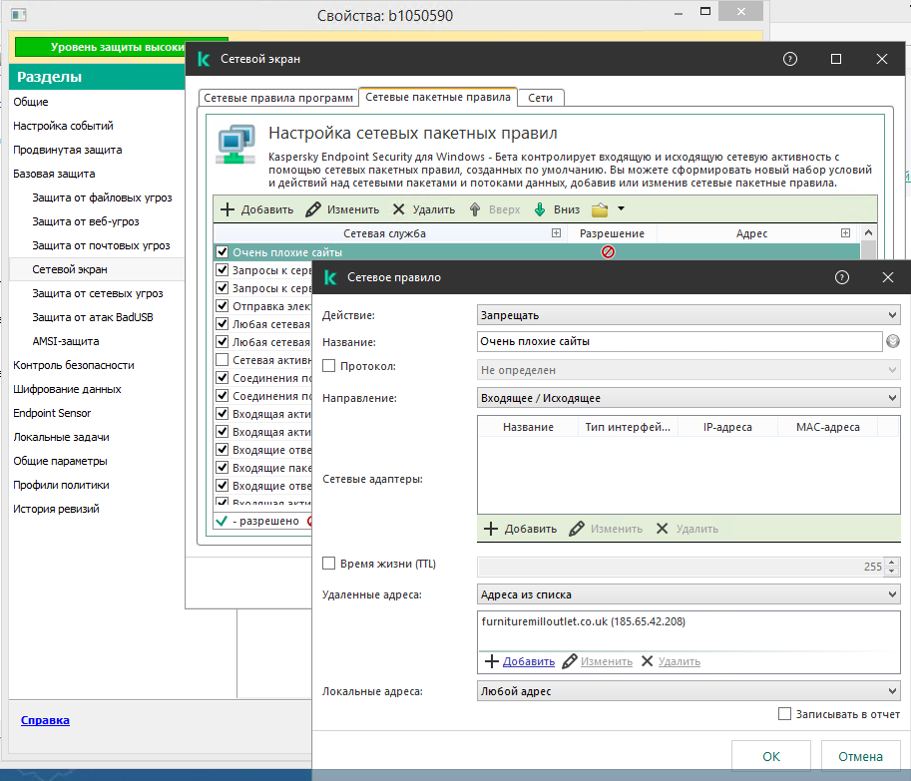Move the packet rule up with Вверх
This screenshot has width=911, height=781.
click(x=495, y=209)
